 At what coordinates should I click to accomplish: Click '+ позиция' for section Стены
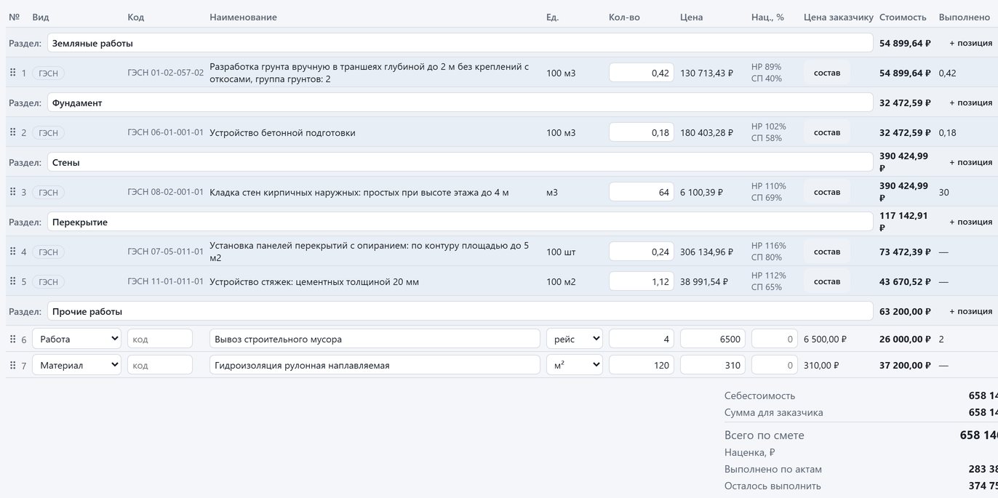[x=970, y=162]
